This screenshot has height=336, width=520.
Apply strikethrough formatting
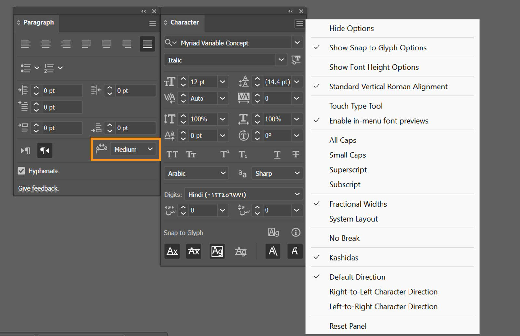[295, 155]
